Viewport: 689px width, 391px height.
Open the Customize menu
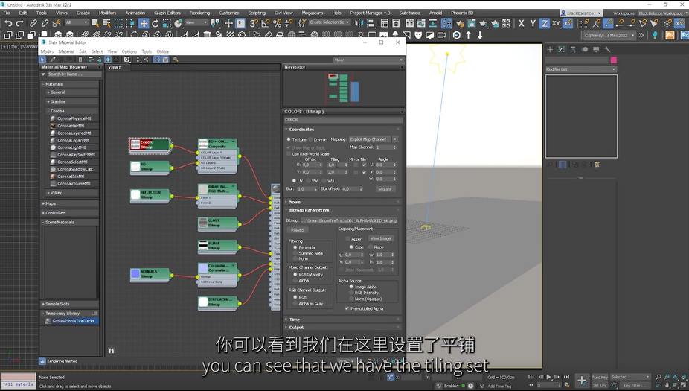point(229,13)
